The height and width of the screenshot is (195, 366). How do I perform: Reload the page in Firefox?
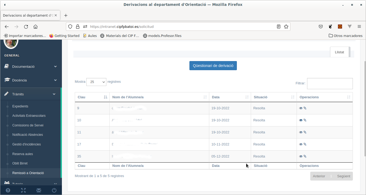26,27
